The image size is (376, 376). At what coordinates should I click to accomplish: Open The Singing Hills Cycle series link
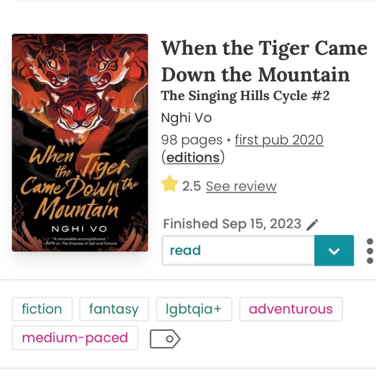point(245,96)
